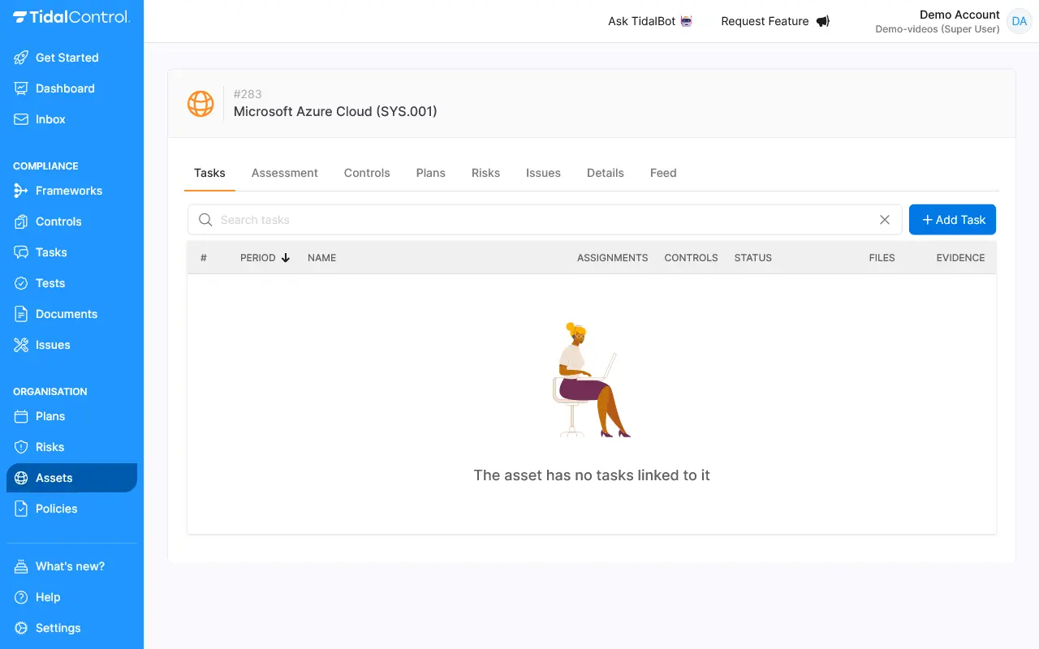Image resolution: width=1039 pixels, height=649 pixels.
Task: Clear the task search field
Action: tap(885, 220)
